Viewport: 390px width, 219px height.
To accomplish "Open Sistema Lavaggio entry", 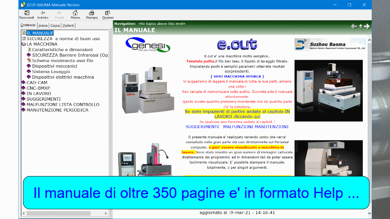I will pyautogui.click(x=51, y=71).
